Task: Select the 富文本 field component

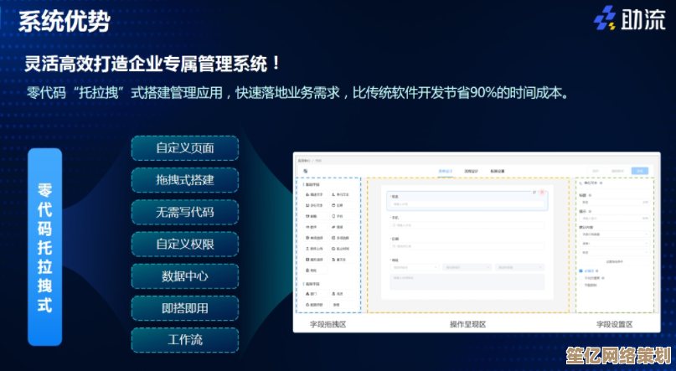Action: pos(339,260)
